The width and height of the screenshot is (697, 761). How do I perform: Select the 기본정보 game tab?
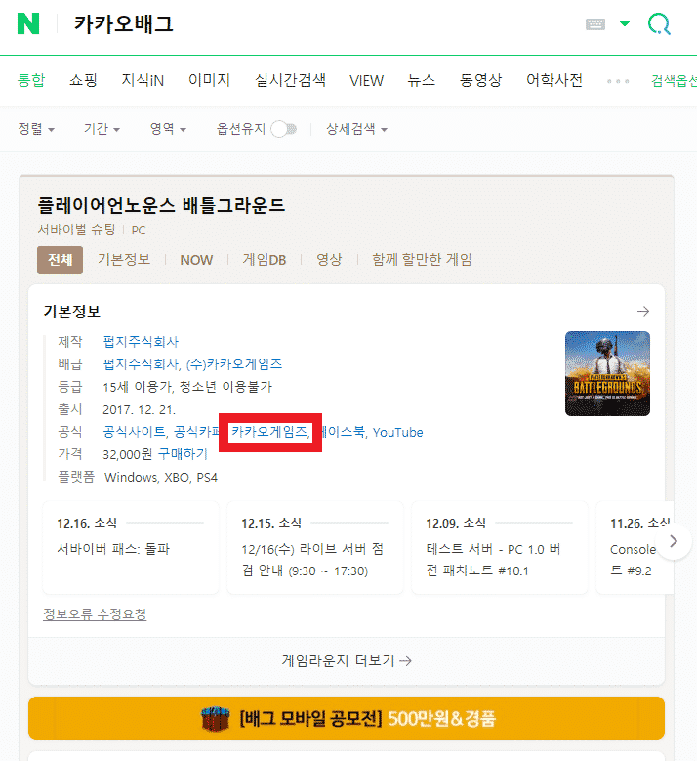(x=124, y=260)
